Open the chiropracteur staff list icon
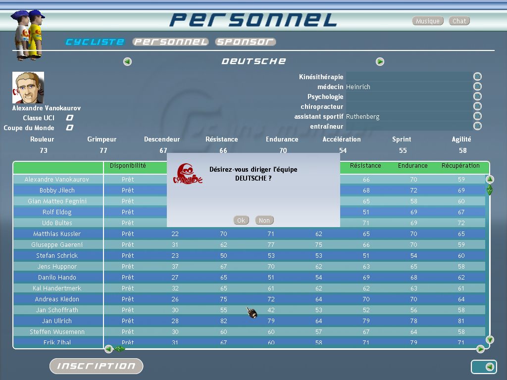Viewport: 507px width, 380px height. [477, 106]
